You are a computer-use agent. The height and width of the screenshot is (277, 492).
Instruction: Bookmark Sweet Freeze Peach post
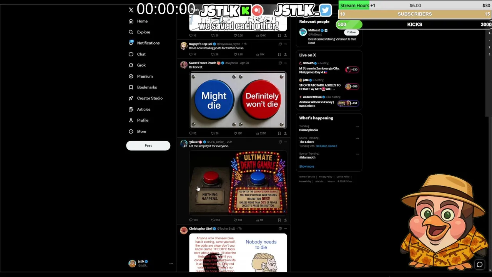pyautogui.click(x=279, y=133)
